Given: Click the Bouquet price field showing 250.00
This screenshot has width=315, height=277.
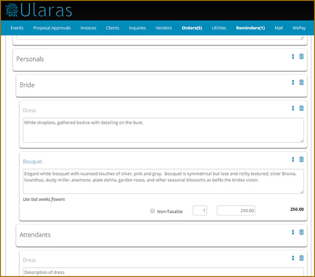Looking at the screenshot, I should pos(236,210).
